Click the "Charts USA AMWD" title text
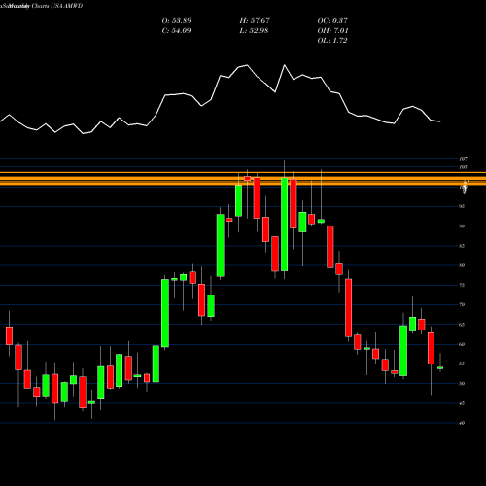 point(57,6)
